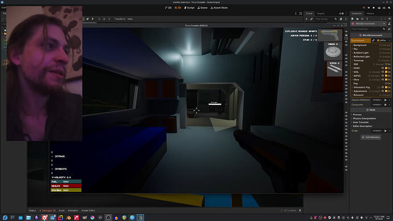Open the Audio bottom panel

(x=62, y=211)
